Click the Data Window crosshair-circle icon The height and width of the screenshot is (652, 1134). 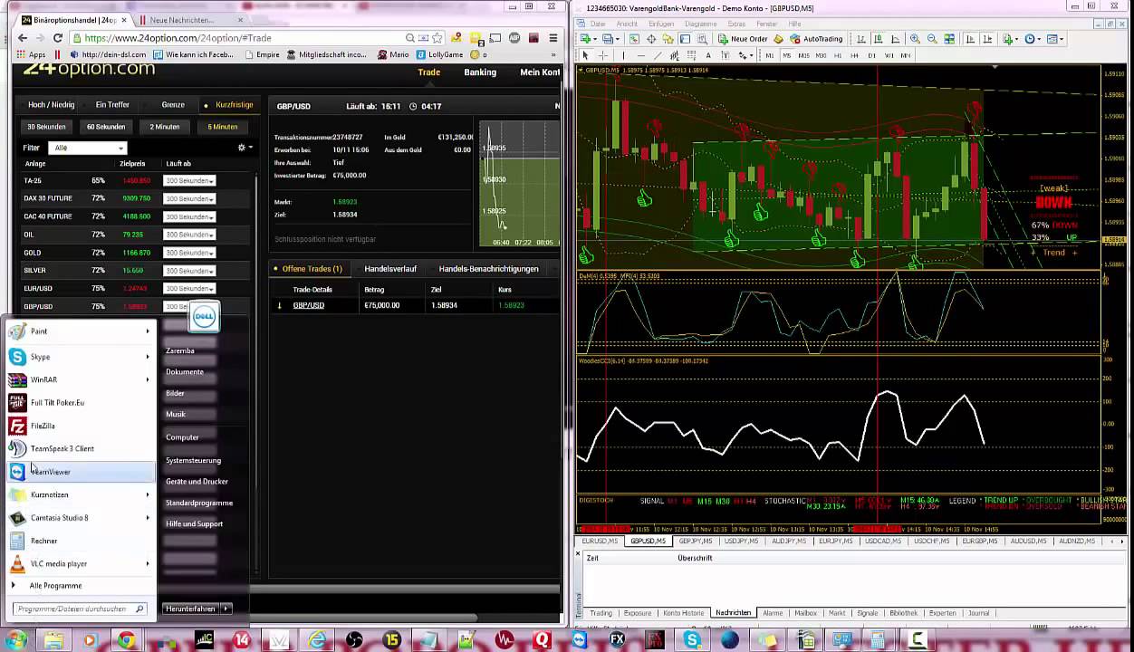click(x=651, y=39)
